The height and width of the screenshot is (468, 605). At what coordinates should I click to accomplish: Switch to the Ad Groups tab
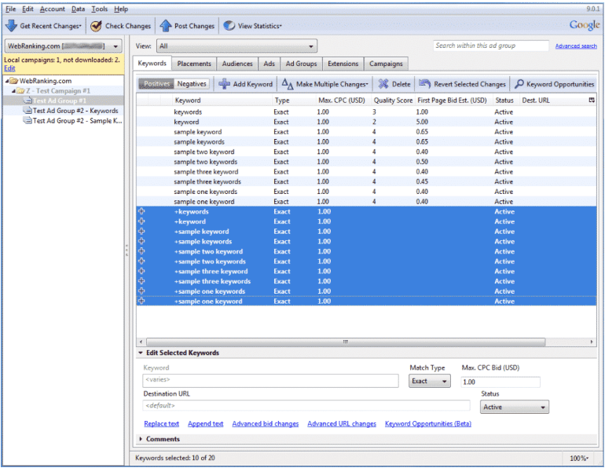(301, 64)
